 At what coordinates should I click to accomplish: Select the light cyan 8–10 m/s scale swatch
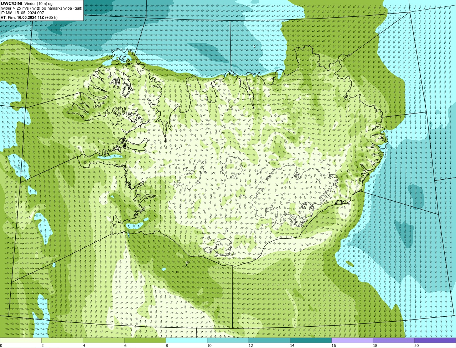[187, 340]
